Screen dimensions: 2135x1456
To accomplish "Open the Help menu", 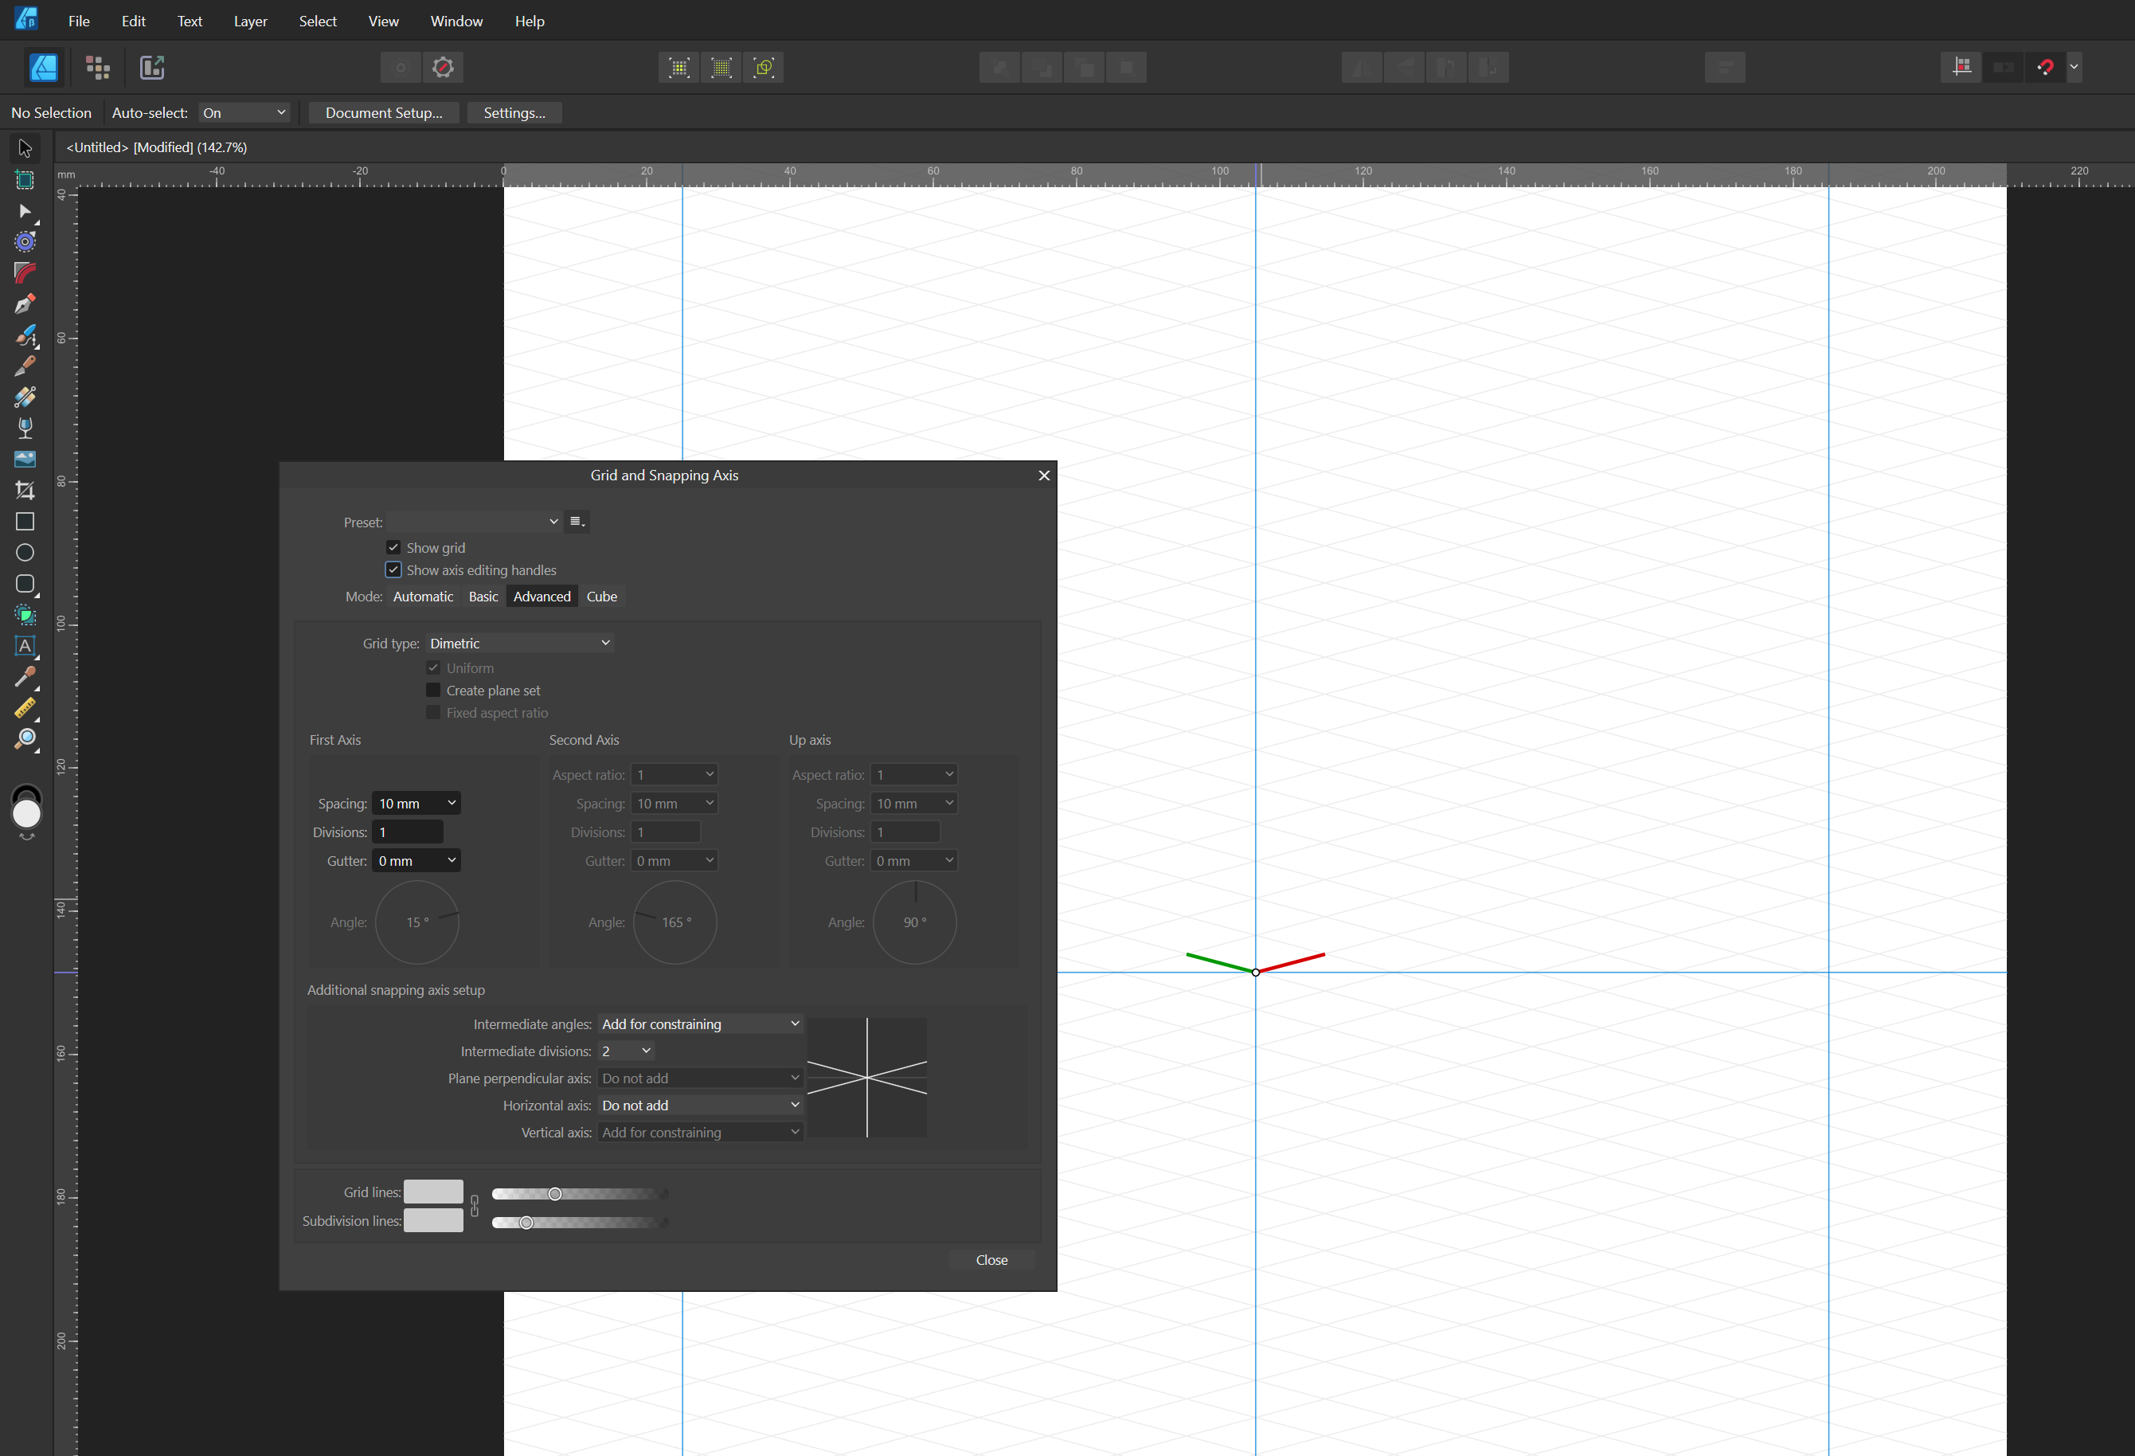I will (x=529, y=20).
